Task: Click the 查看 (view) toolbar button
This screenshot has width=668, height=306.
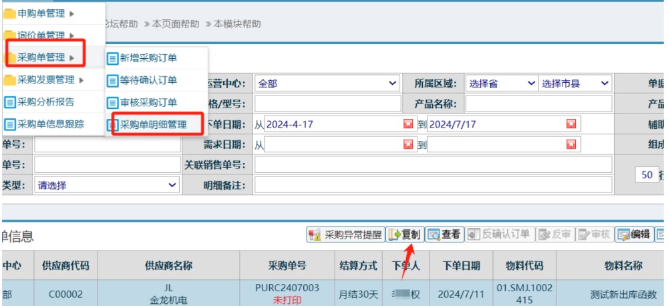Action: 445,234
